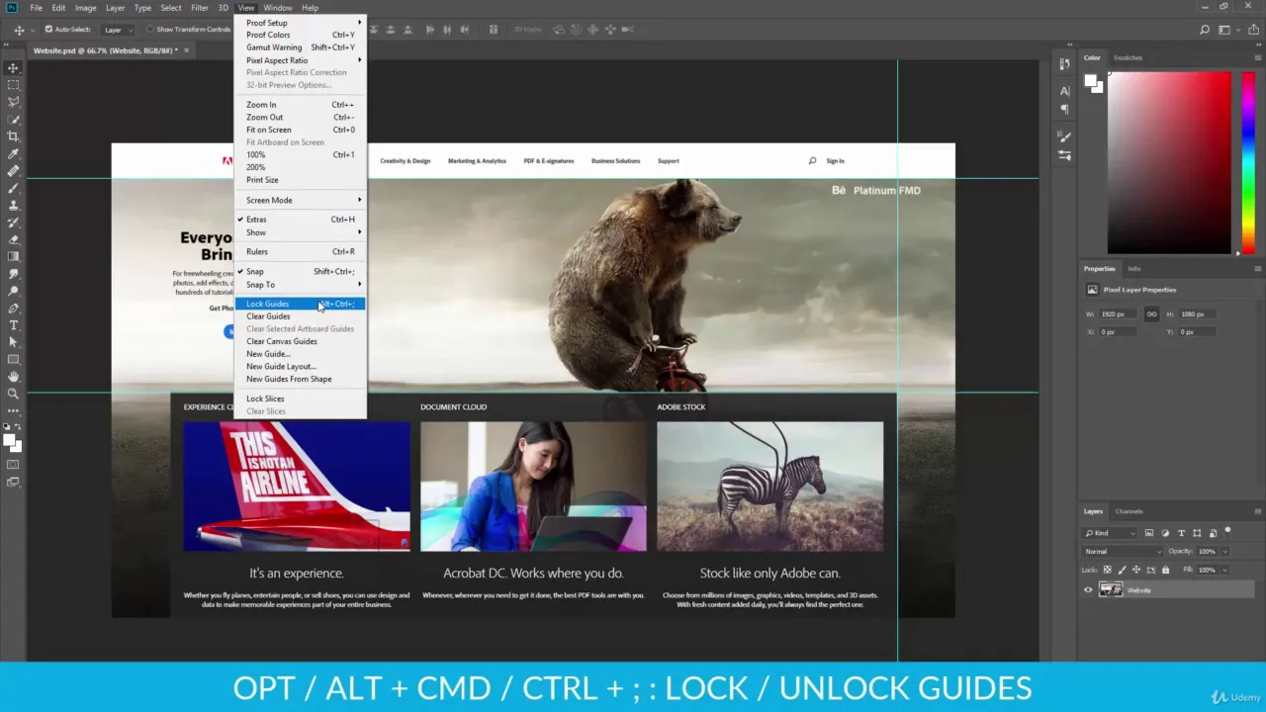The image size is (1266, 712).
Task: Close the Website.psd document tab
Action: click(x=186, y=49)
